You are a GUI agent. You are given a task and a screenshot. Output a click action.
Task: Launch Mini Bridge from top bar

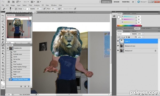[13, 2]
